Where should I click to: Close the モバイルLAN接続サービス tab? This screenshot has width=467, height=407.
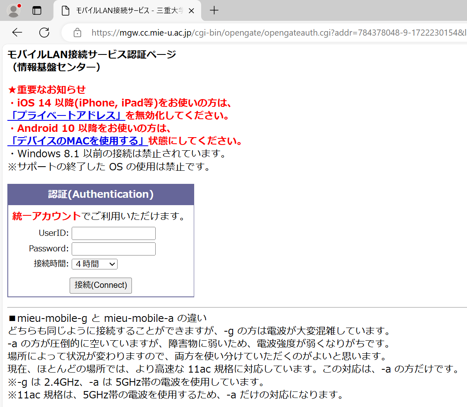(191, 11)
